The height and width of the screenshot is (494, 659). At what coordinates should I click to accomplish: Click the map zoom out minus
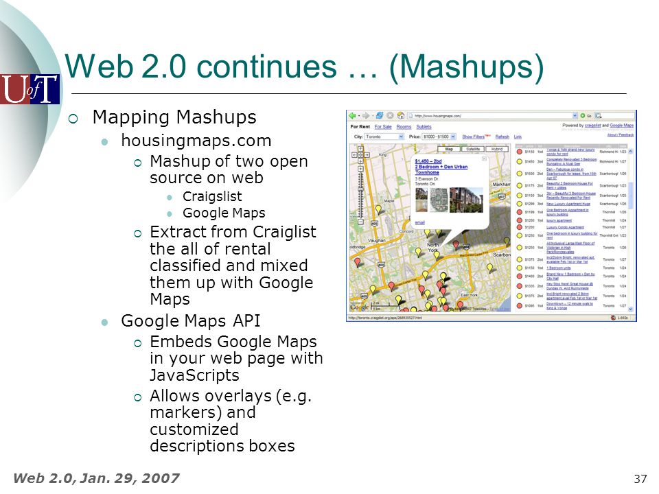[360, 222]
